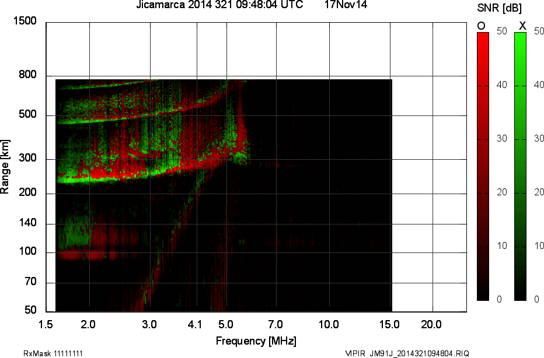
Task: Click the 20.0 frequency tick label
Action: [431, 324]
